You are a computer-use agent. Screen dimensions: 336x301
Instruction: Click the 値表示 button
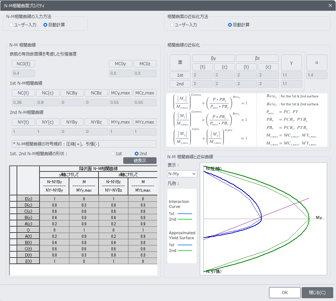click(x=140, y=161)
